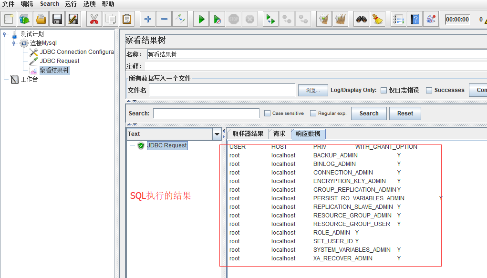
Task: Click the Open file folder icon
Action: coord(41,19)
